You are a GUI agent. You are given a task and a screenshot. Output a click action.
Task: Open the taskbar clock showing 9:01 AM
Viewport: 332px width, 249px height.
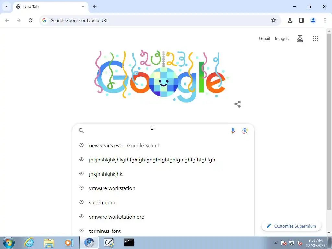(x=315, y=243)
